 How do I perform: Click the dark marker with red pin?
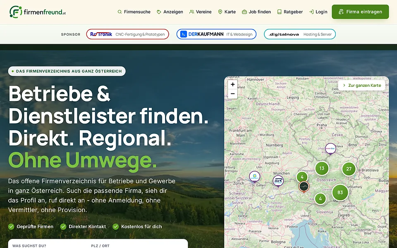tap(304, 187)
